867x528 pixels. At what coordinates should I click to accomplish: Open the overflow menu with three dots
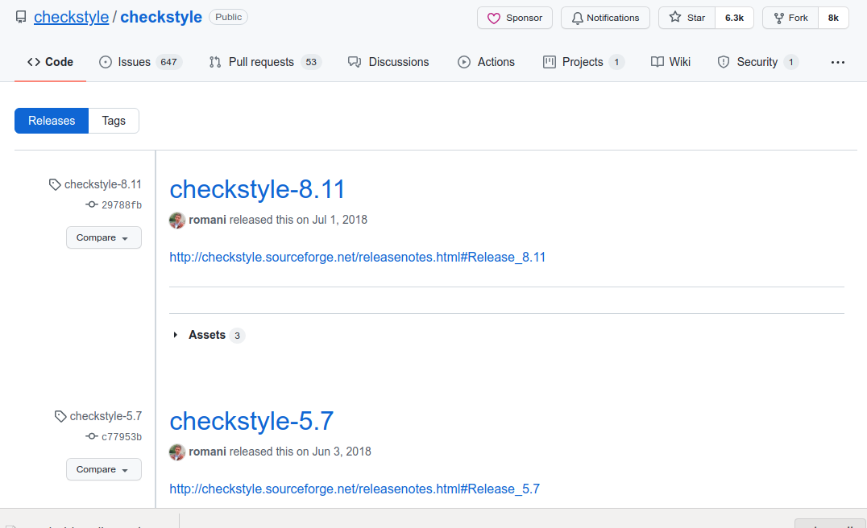click(838, 61)
